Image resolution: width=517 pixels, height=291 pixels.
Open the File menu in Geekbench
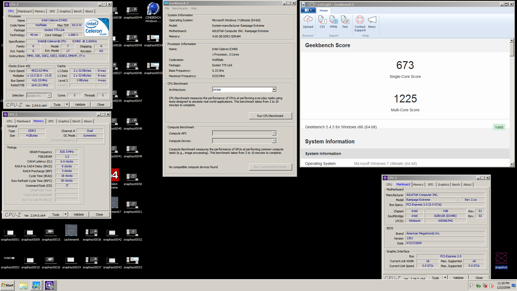(x=167, y=8)
